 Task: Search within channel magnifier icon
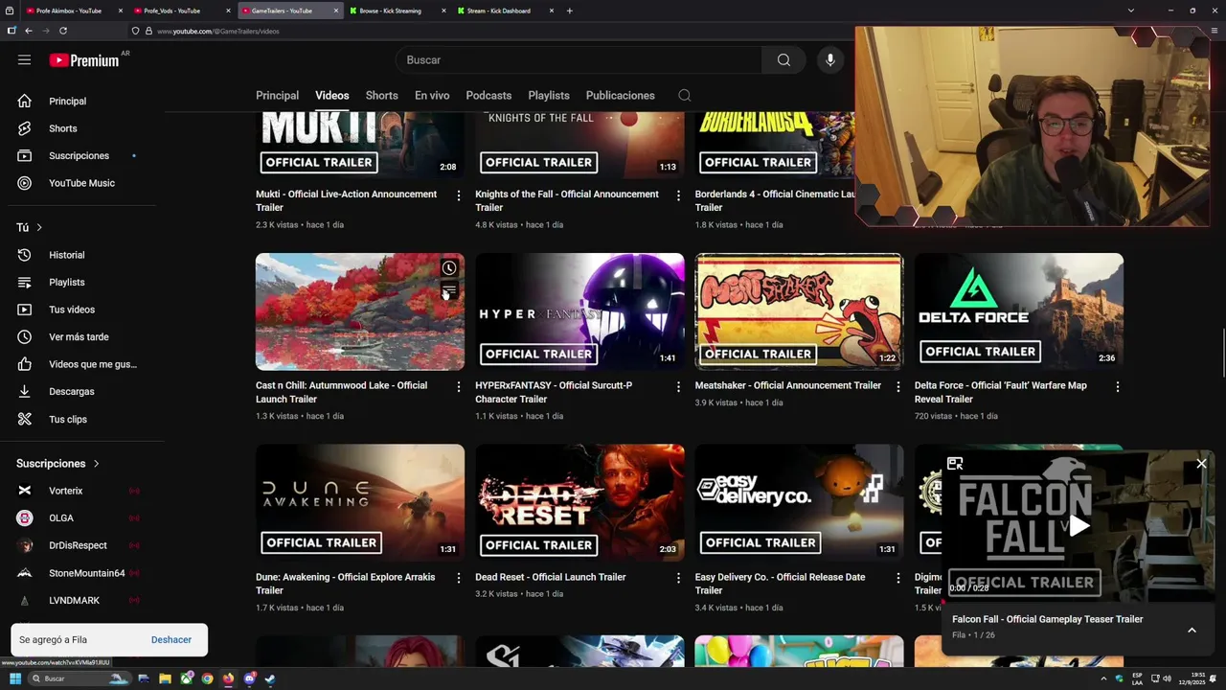click(684, 95)
